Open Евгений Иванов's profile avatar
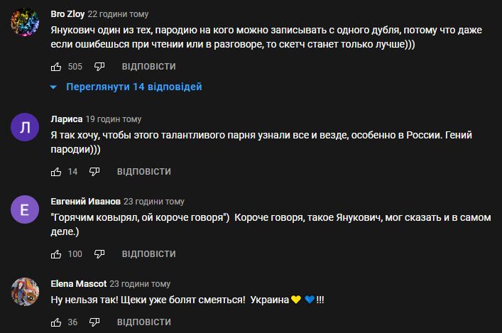 coord(25,210)
